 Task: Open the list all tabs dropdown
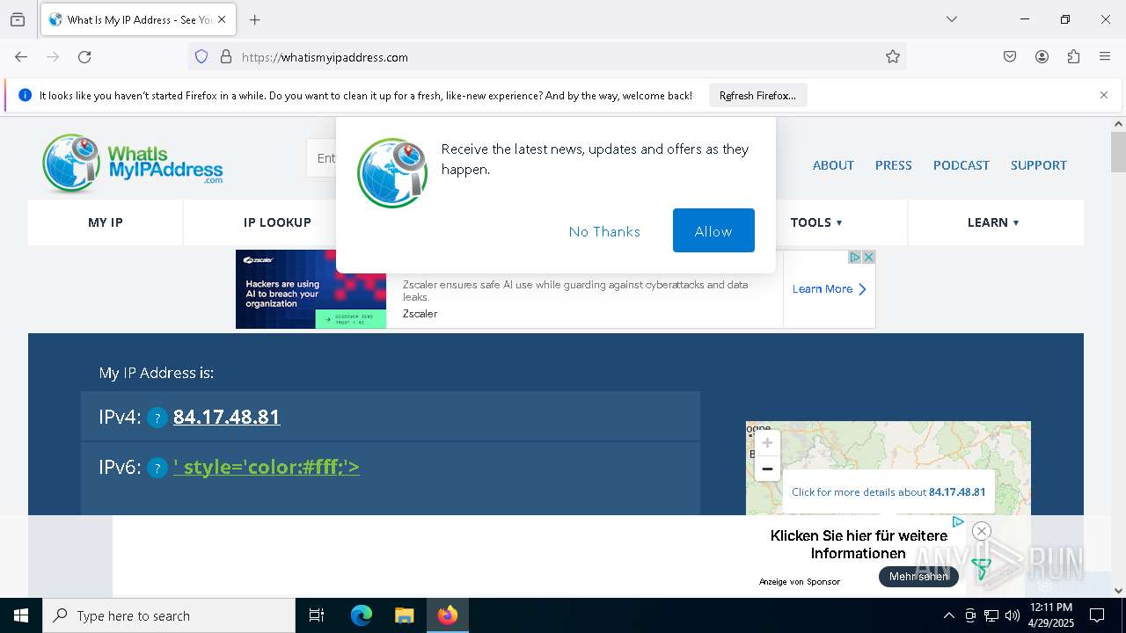(x=951, y=19)
